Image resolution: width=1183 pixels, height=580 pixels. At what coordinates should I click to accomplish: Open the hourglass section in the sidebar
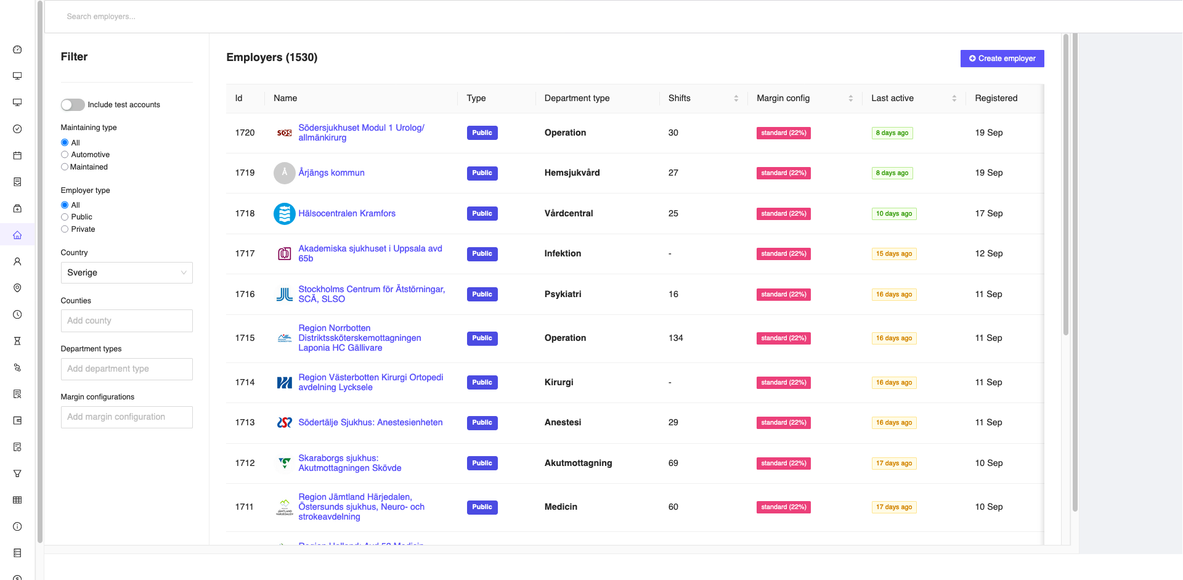tap(17, 341)
